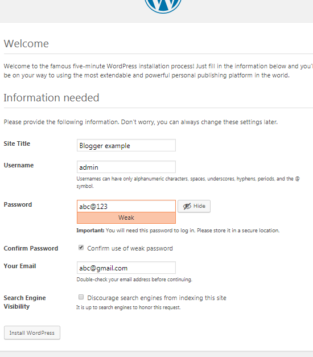Click the WordPress logo at top
Image resolution: width=313 pixels, height=357 pixels.
[163, 6]
